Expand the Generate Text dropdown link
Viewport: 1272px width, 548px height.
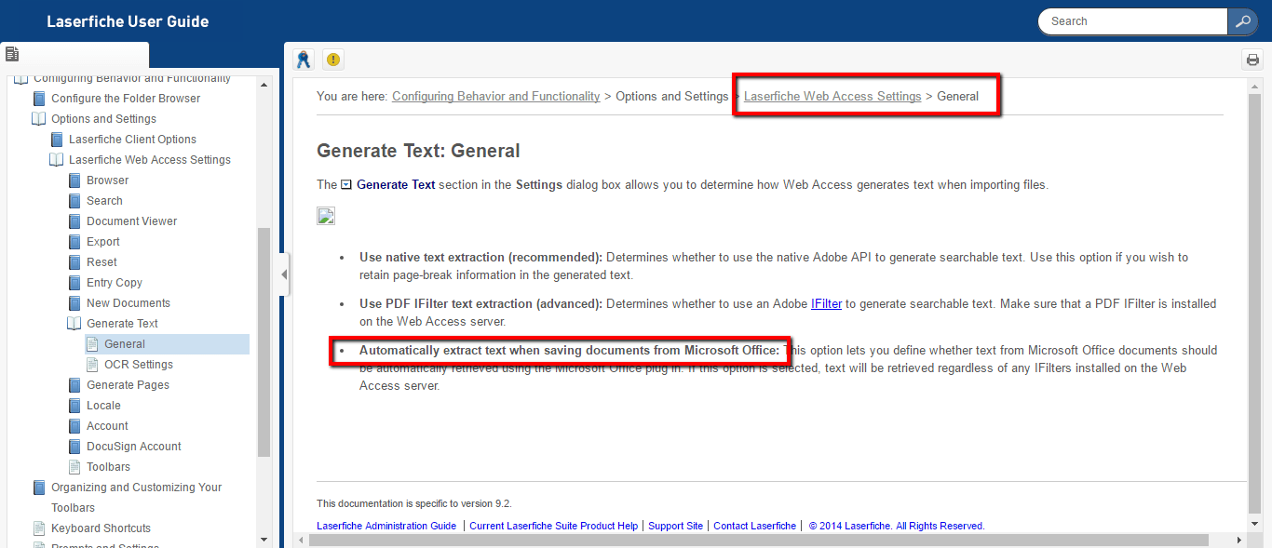[x=388, y=185]
